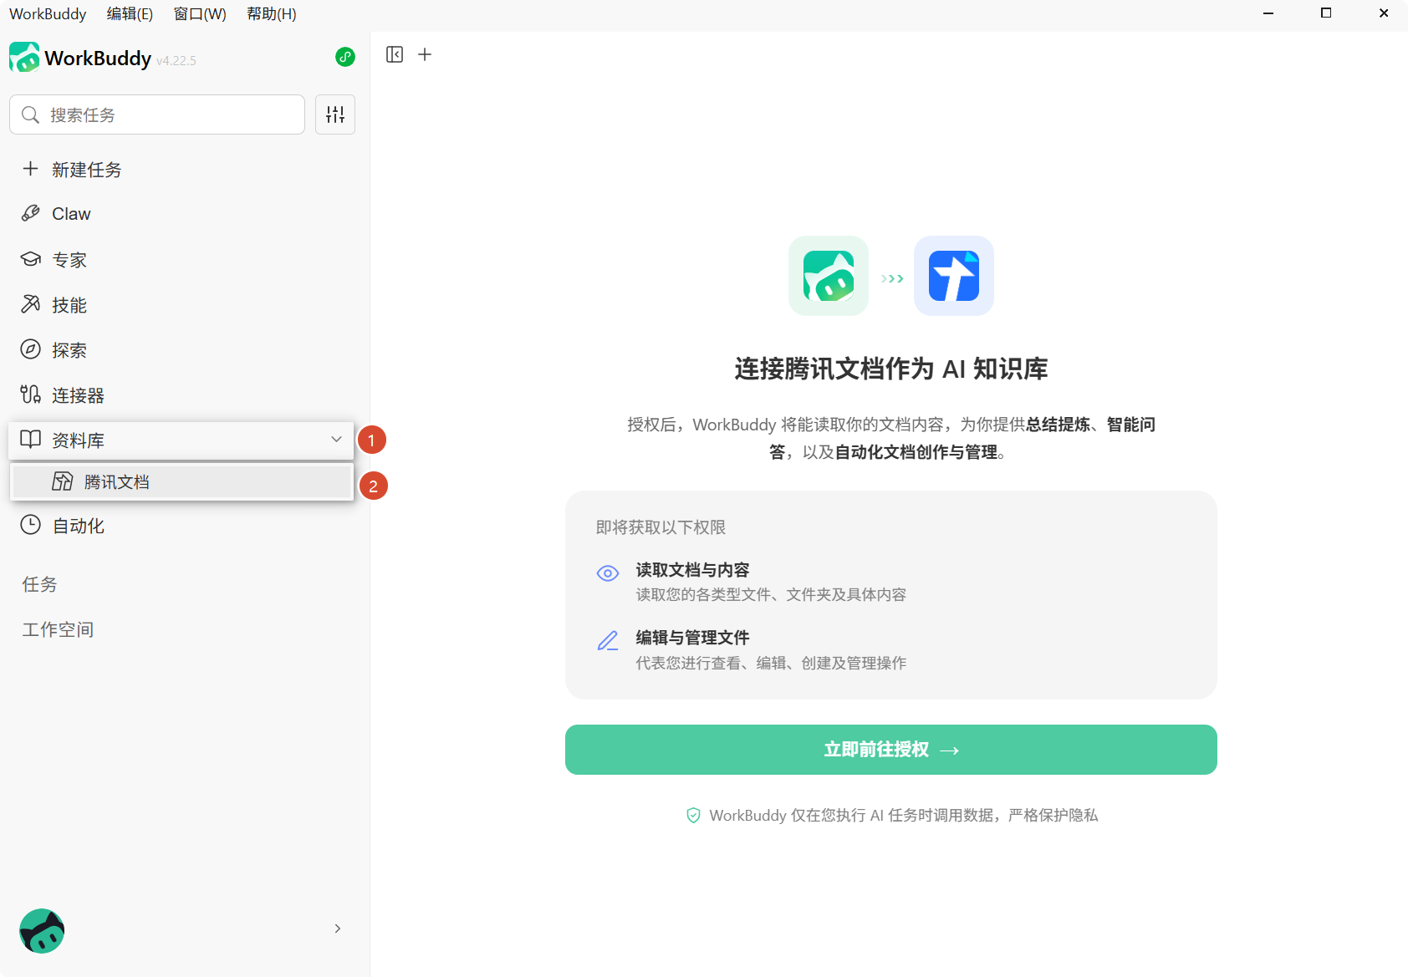
Task: Click the 新建任务 plus icon
Action: point(31,169)
